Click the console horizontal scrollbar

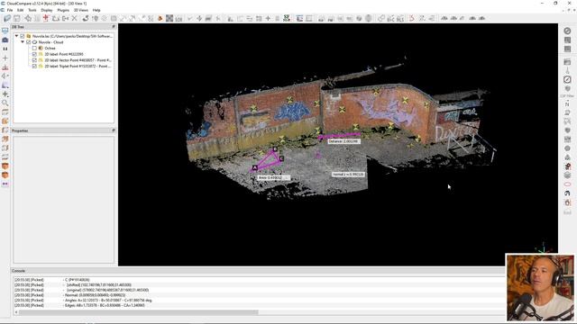click(x=139, y=312)
